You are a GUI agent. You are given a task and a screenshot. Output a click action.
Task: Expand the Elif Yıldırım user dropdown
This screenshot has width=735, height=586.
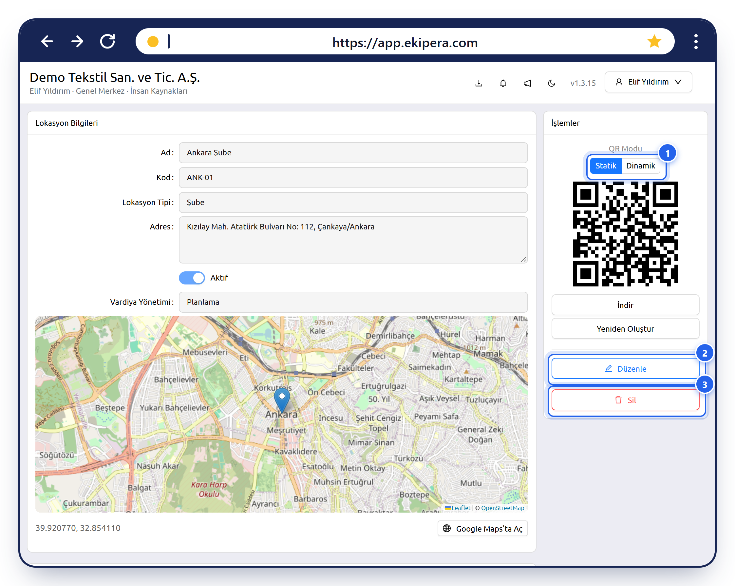tap(648, 82)
